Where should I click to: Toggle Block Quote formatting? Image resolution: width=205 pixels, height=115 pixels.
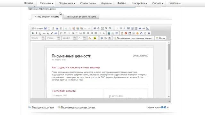click(77, 33)
